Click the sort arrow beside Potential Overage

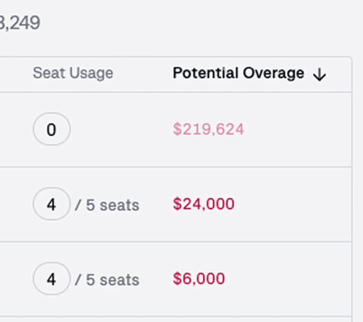(x=320, y=74)
